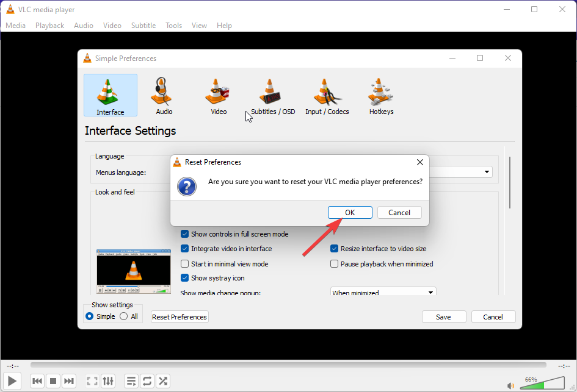Viewport: 577px width, 392px height.
Task: Toggle Show controls in full screen mode
Action: (x=185, y=234)
